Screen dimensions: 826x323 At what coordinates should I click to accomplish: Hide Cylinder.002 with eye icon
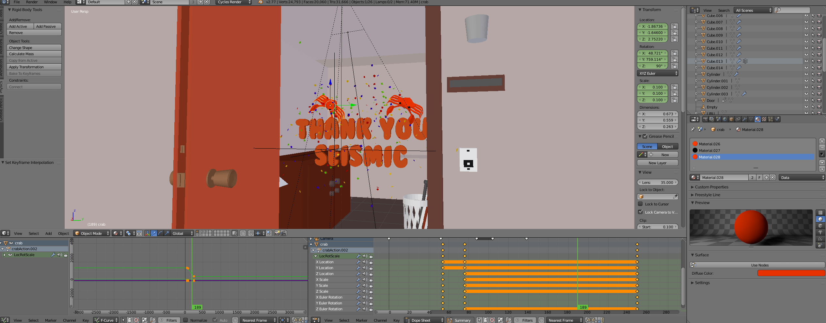click(x=806, y=87)
